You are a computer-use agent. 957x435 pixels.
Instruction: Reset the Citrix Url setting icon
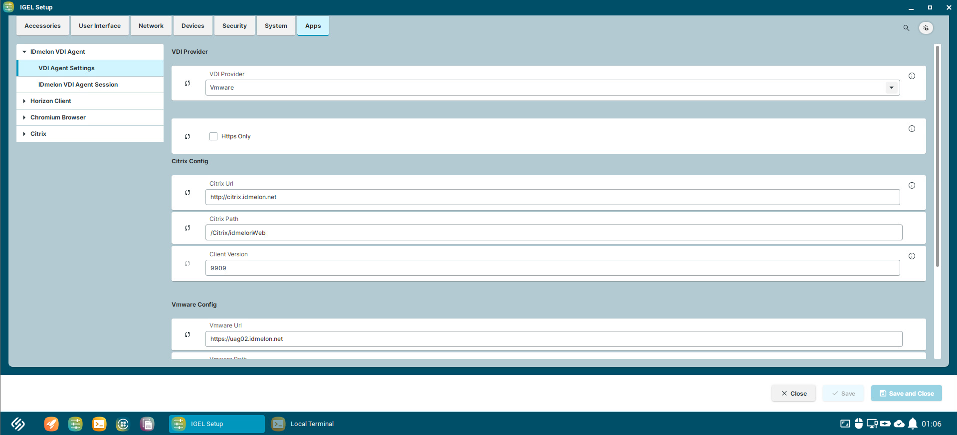(x=188, y=193)
